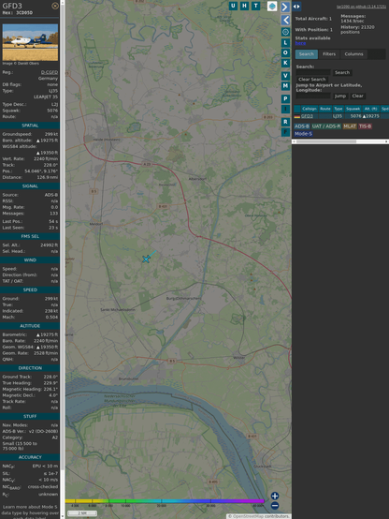
Task: Toggle the O map option button
Action: coord(285,52)
